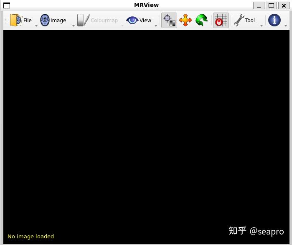Image resolution: width=292 pixels, height=245 pixels.
Task: Open the View menu label
Action: [x=145, y=20]
